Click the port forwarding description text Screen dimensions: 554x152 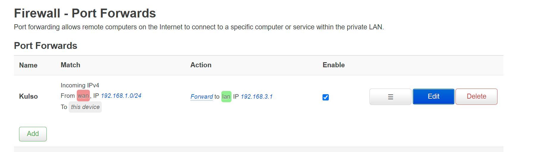tap(199, 27)
